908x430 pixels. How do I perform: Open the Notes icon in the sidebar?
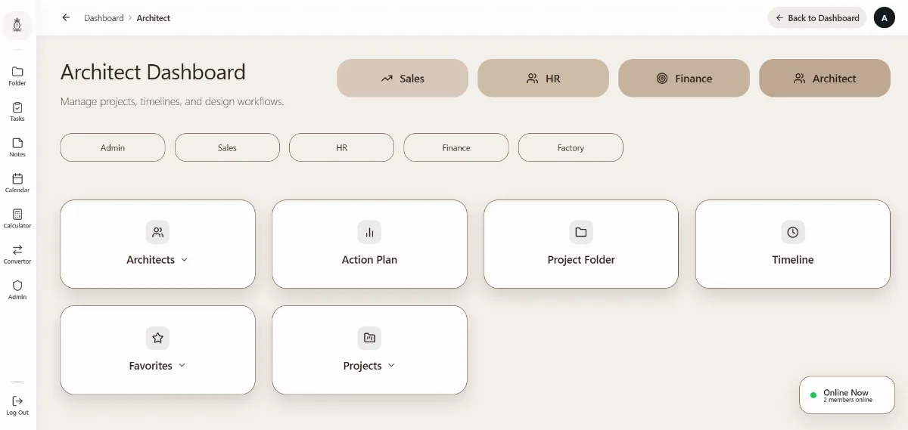(17, 143)
